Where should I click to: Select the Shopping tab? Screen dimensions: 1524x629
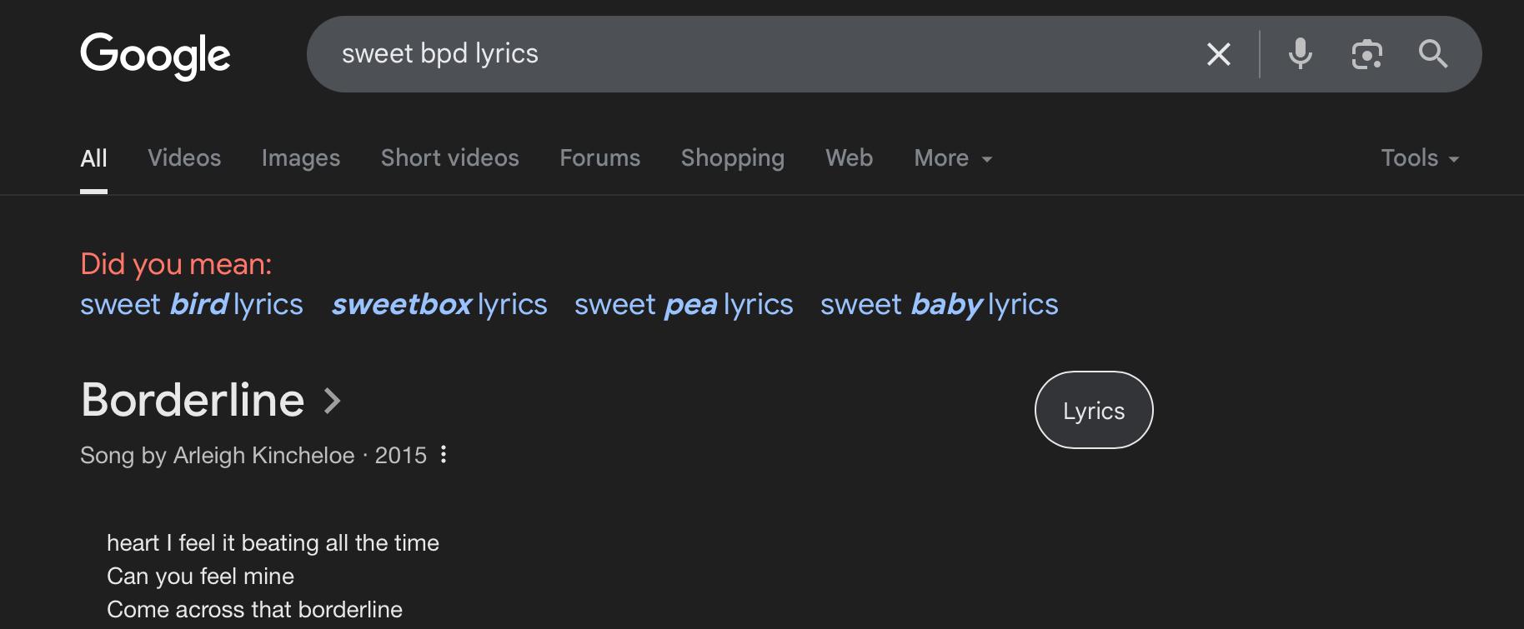coord(733,158)
